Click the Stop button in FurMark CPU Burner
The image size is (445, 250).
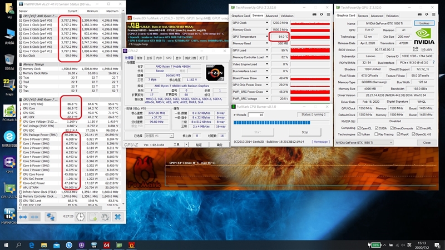coord(304,132)
